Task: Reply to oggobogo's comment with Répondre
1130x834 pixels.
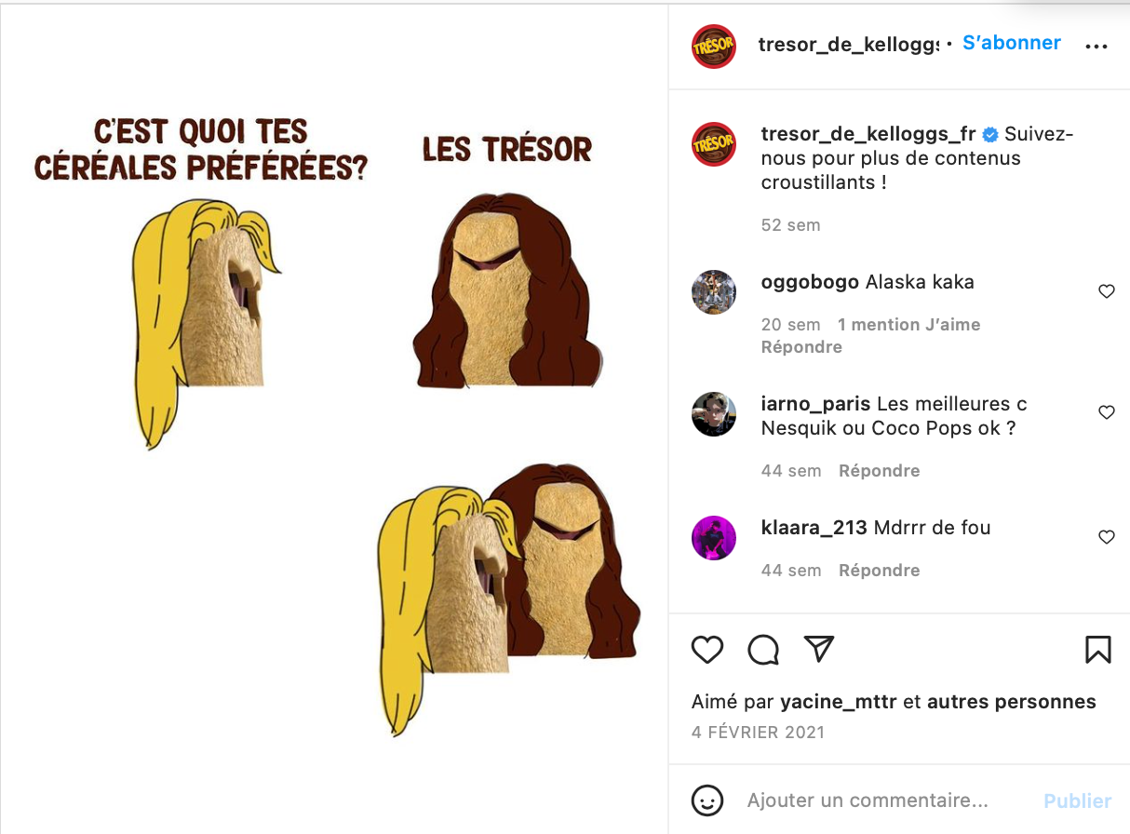Action: 801,347
